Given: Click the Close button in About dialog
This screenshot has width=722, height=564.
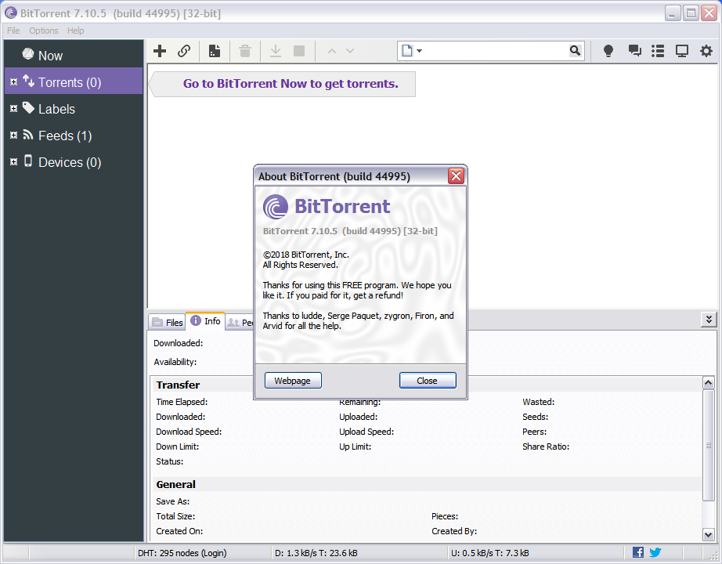Looking at the screenshot, I should pos(428,381).
